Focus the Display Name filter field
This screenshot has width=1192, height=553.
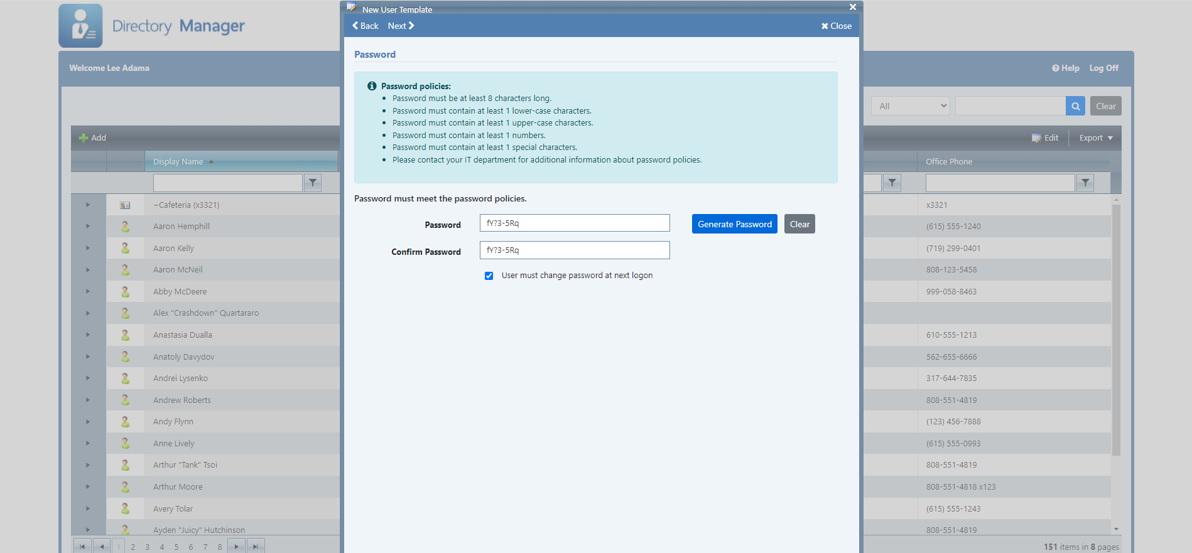pos(228,183)
